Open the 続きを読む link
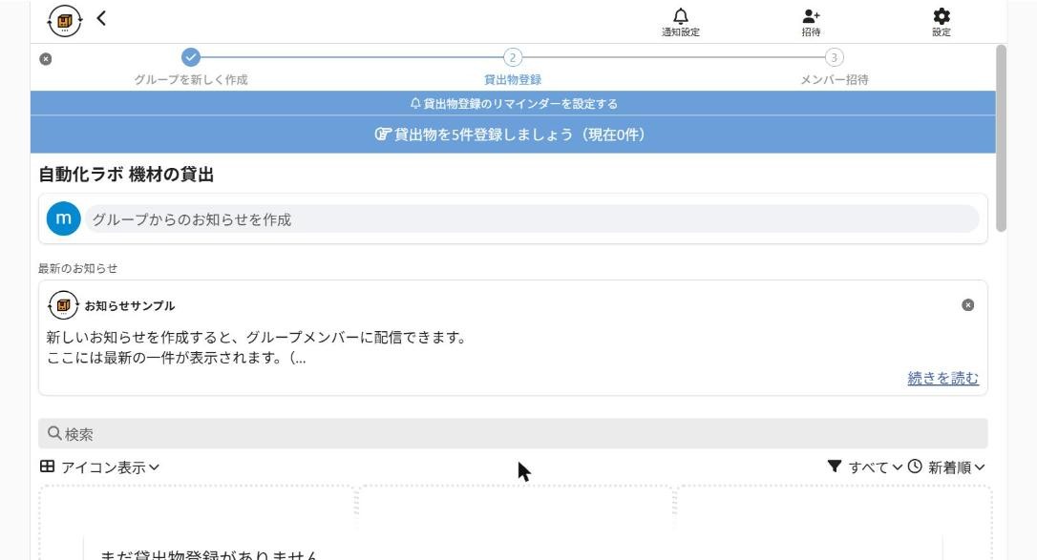Screen dimensions: 1037x560 tap(942, 379)
